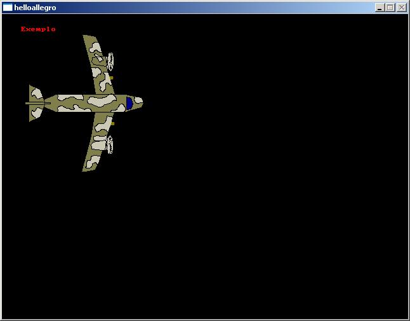This screenshot has width=410, height=321.
Task: Click the airplane's blue cockpit window
Action: click(129, 103)
